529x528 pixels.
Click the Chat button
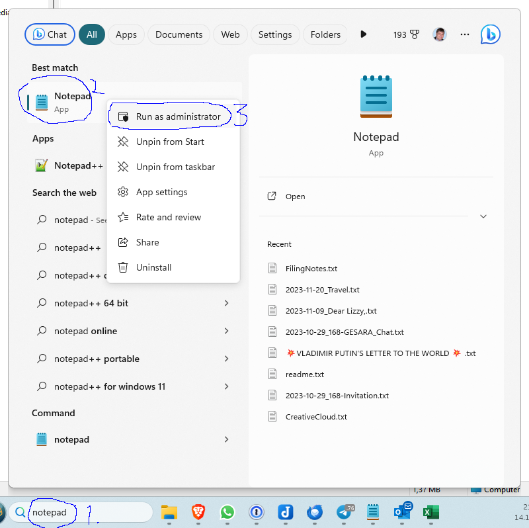(x=50, y=34)
